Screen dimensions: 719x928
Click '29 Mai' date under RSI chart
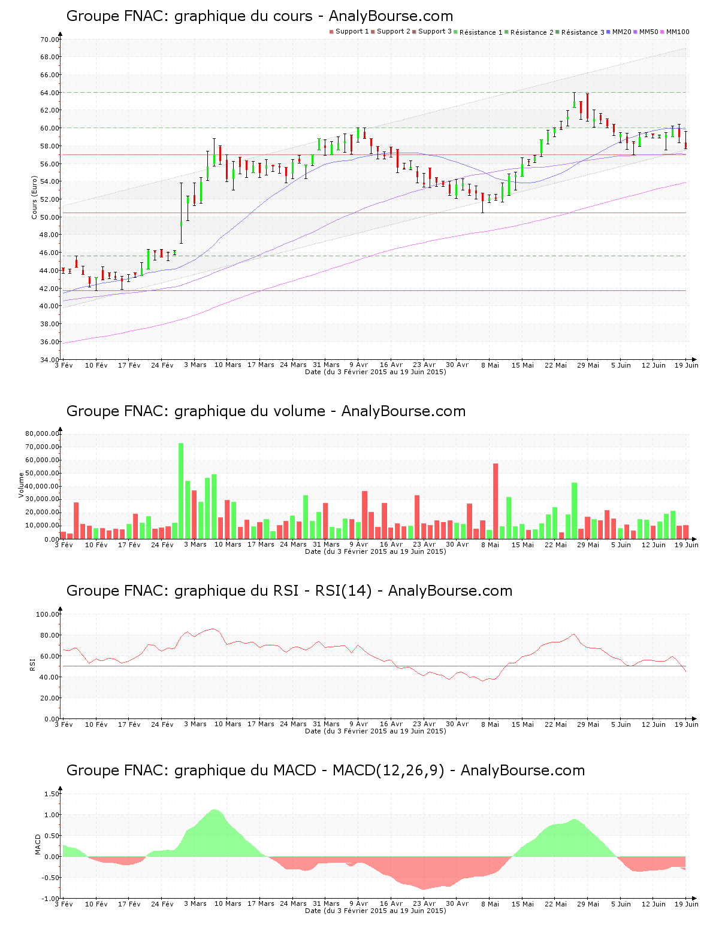click(x=588, y=724)
